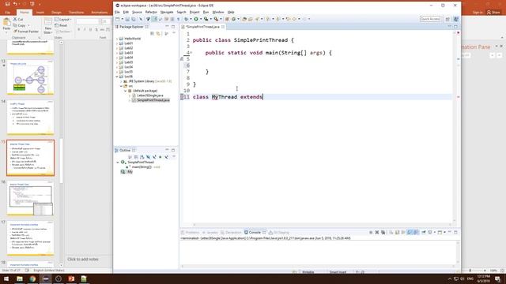Switch to the Console tab

pos(255,232)
